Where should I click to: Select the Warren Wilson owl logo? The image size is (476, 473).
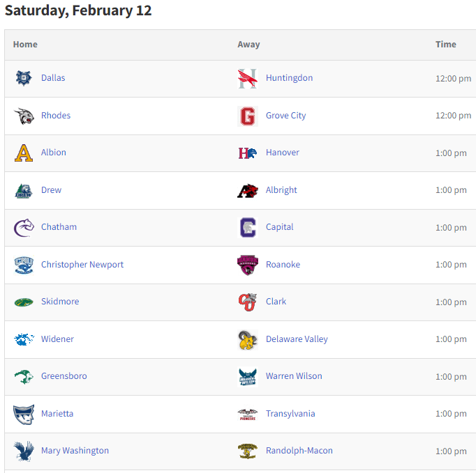pyautogui.click(x=248, y=377)
